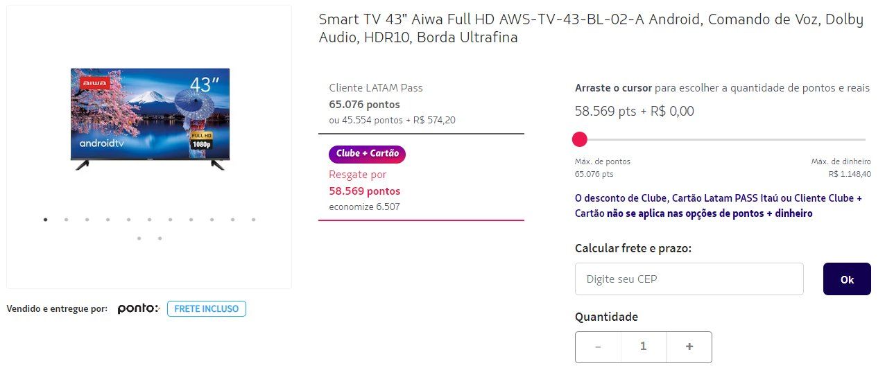Select the second carousel dot
Image resolution: width=885 pixels, height=368 pixels.
tap(67, 220)
